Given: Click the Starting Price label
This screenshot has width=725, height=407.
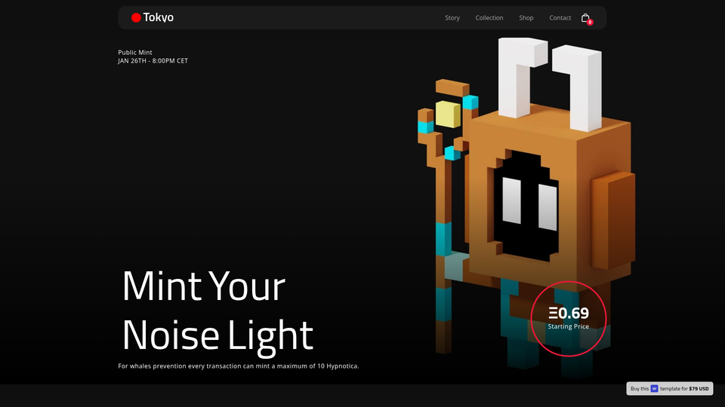Looking at the screenshot, I should point(568,326).
